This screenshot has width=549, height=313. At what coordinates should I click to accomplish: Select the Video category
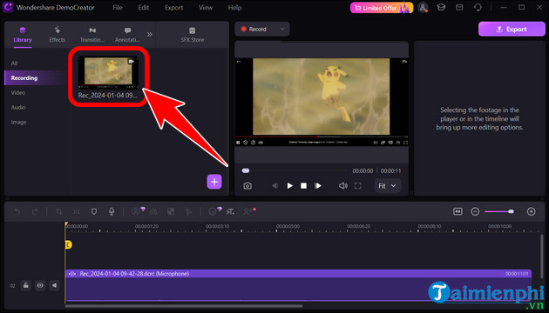[18, 92]
